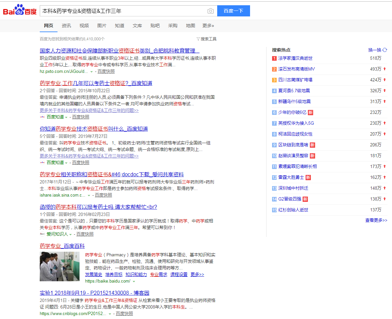The height and width of the screenshot is (319, 392).
Task: Open hot search 夏河县5.7级地震
Action: click(294, 91)
